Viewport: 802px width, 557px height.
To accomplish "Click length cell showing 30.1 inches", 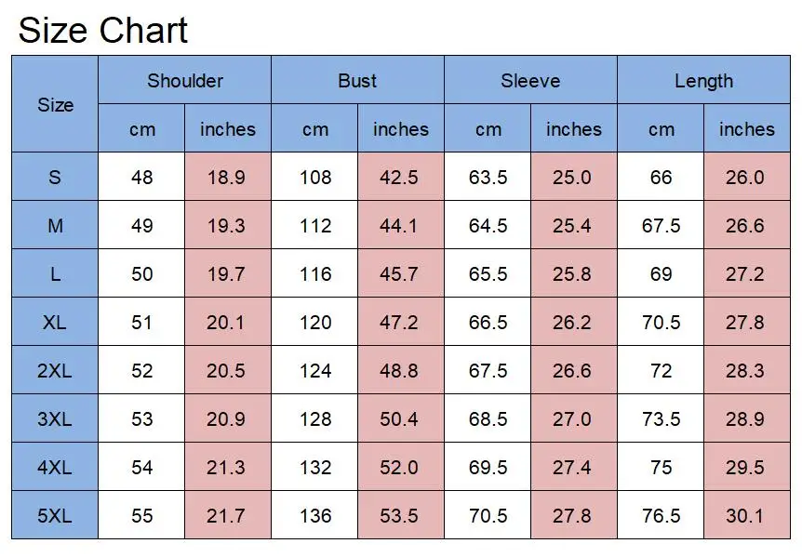I will coord(745,515).
